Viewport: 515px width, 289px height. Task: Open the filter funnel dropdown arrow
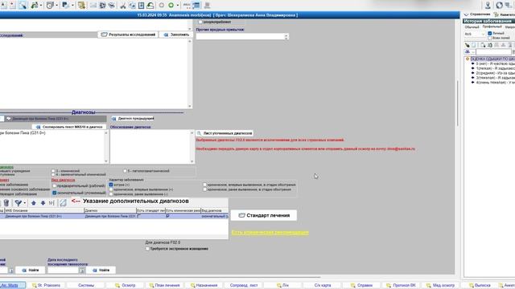(25, 203)
